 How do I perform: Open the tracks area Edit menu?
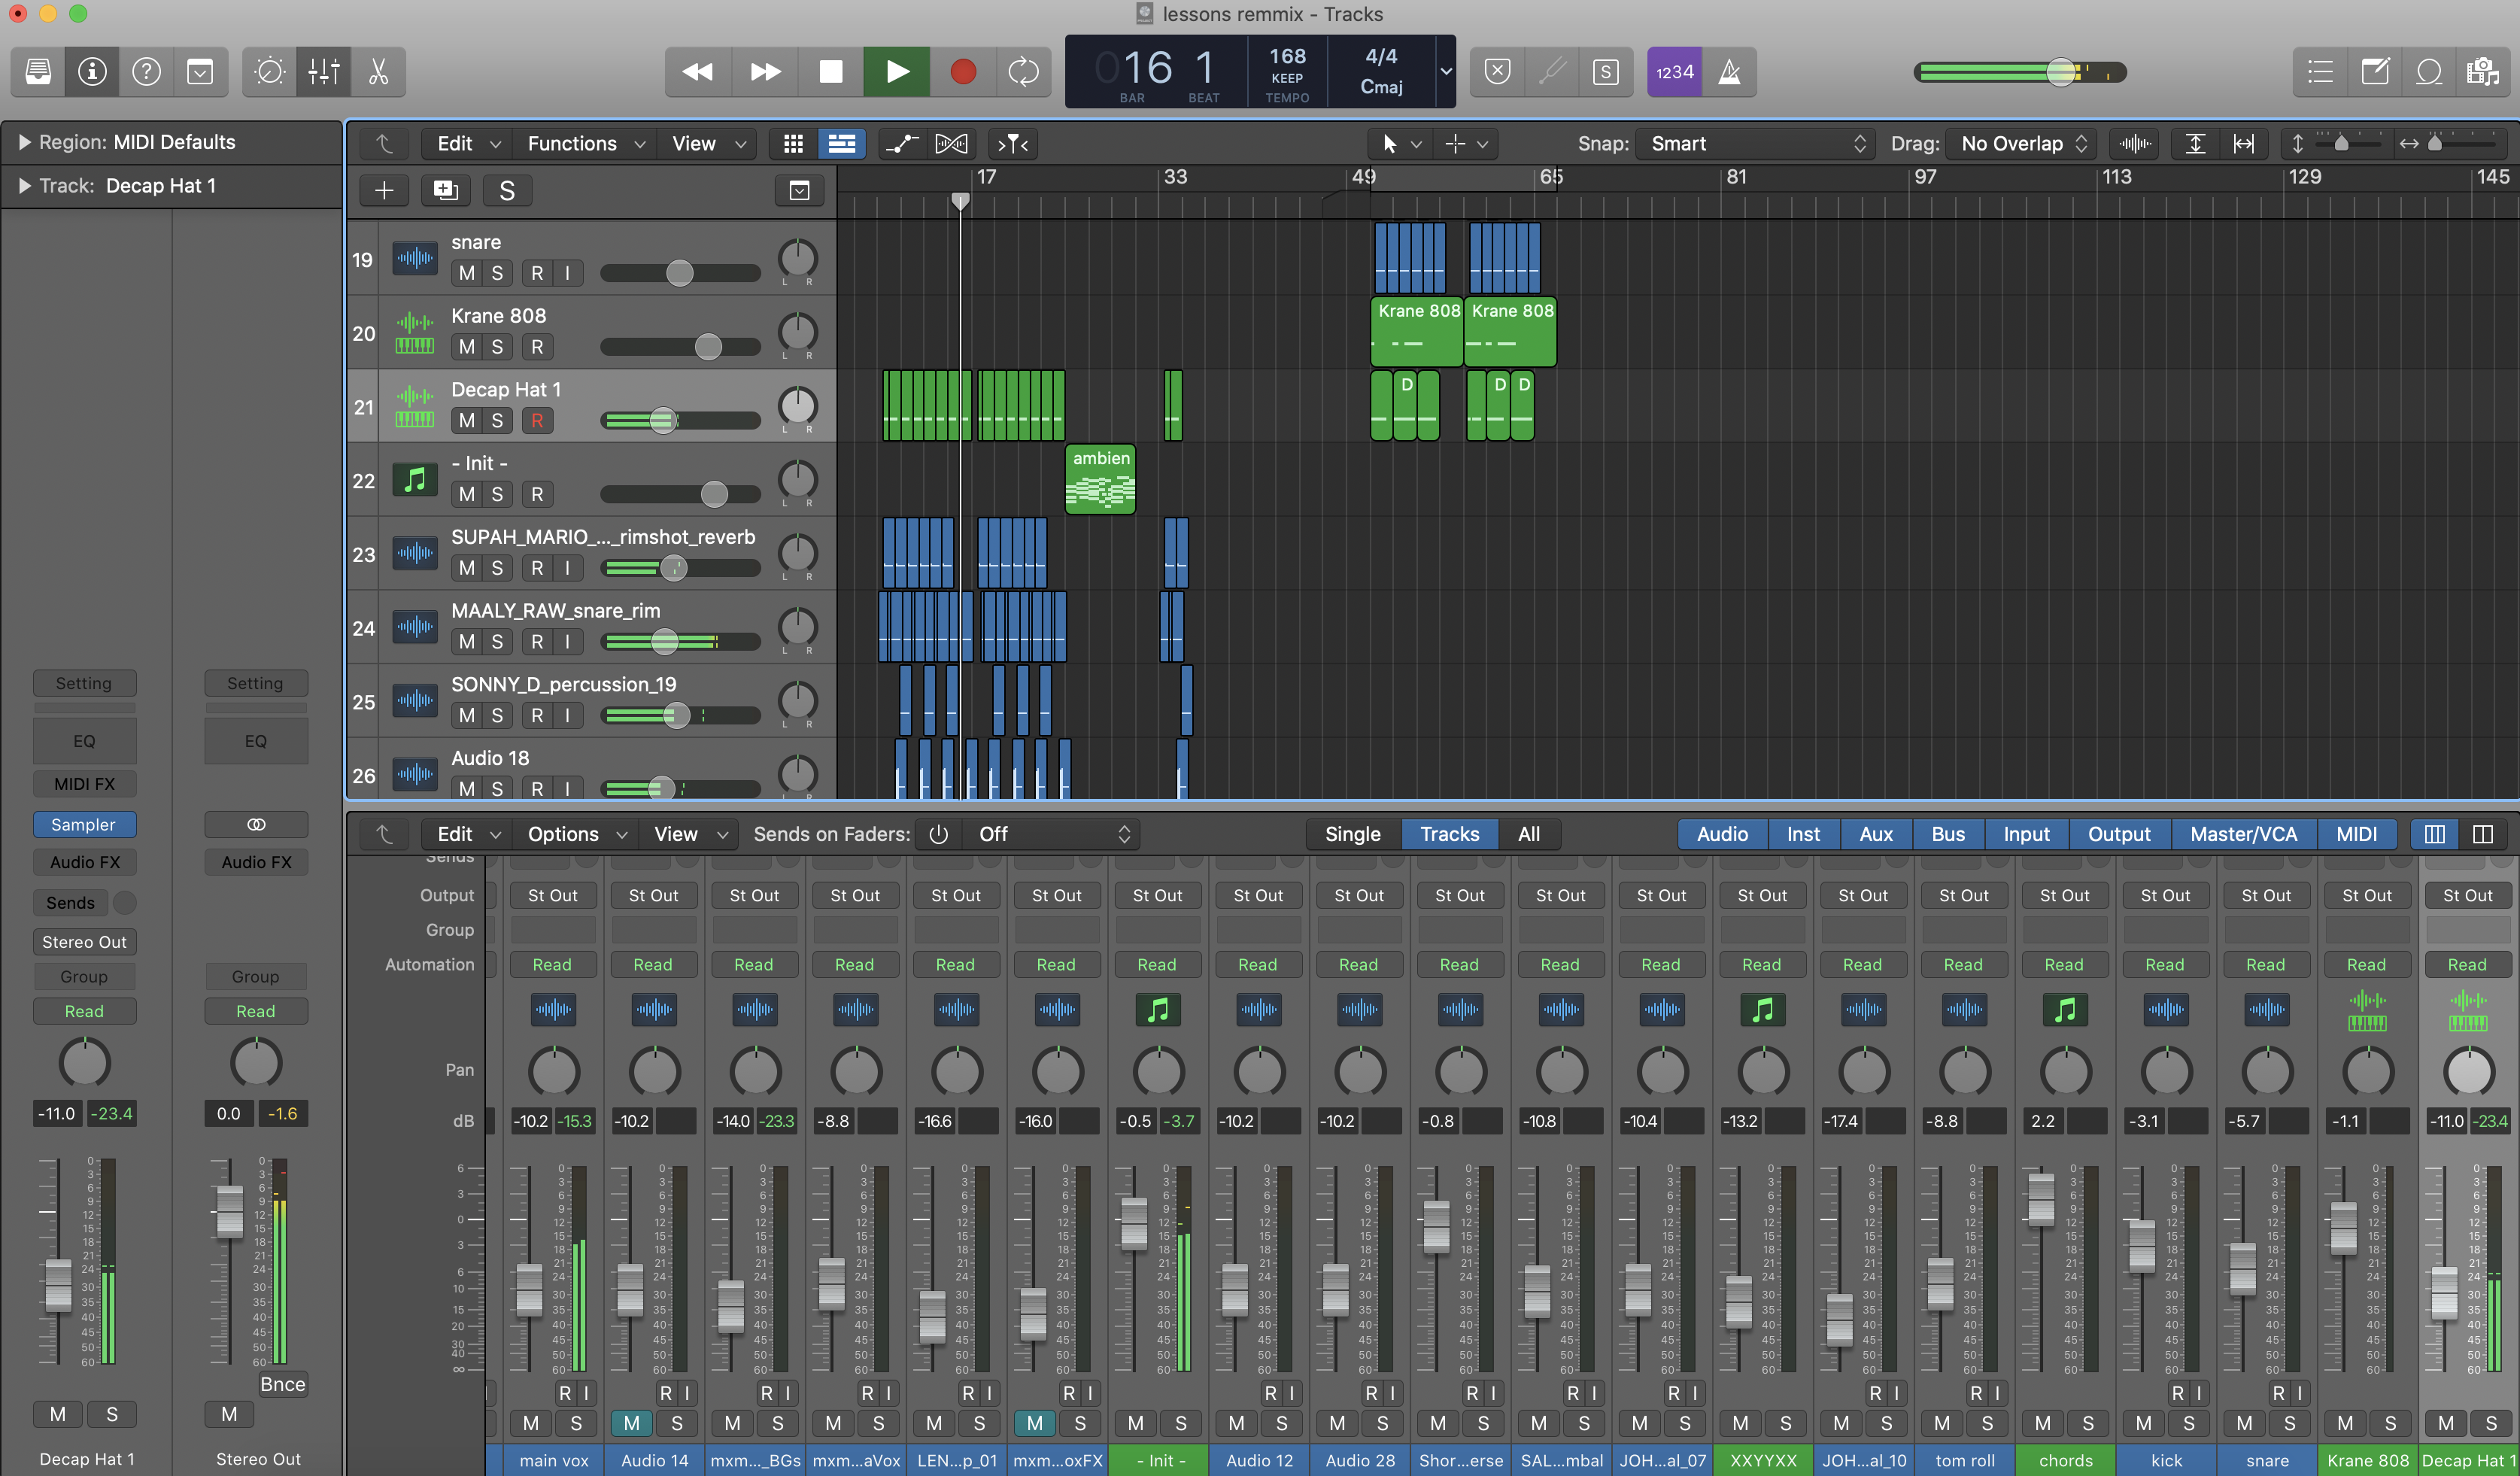click(467, 144)
